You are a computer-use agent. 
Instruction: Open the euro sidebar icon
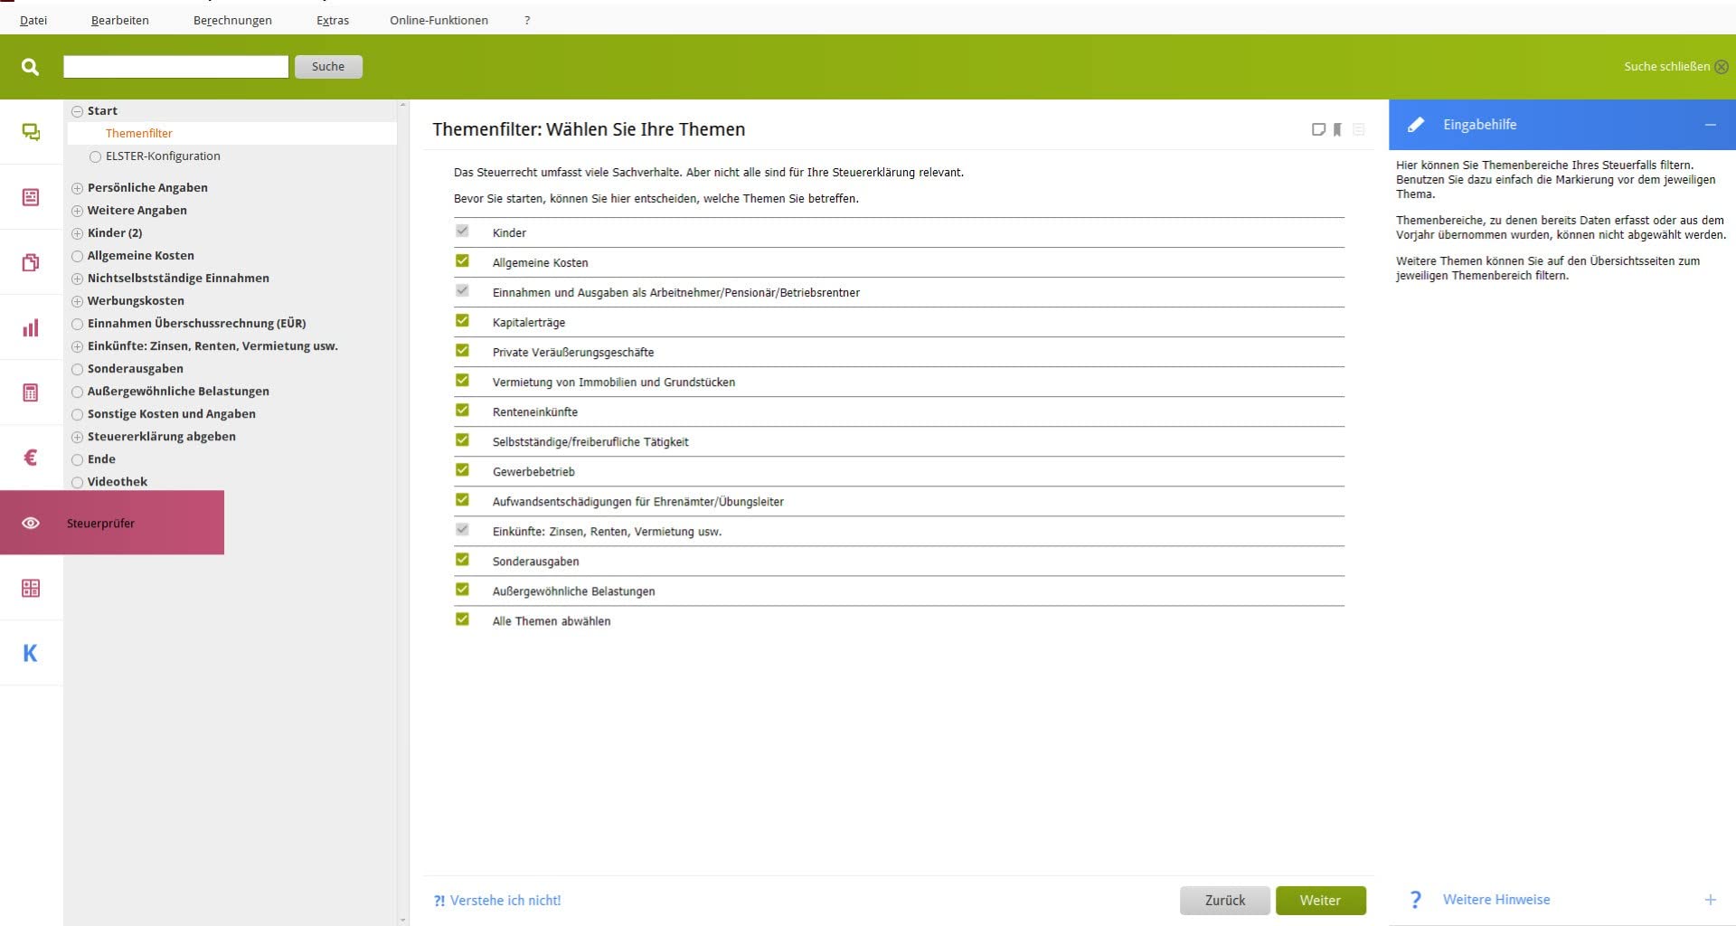pos(31,458)
